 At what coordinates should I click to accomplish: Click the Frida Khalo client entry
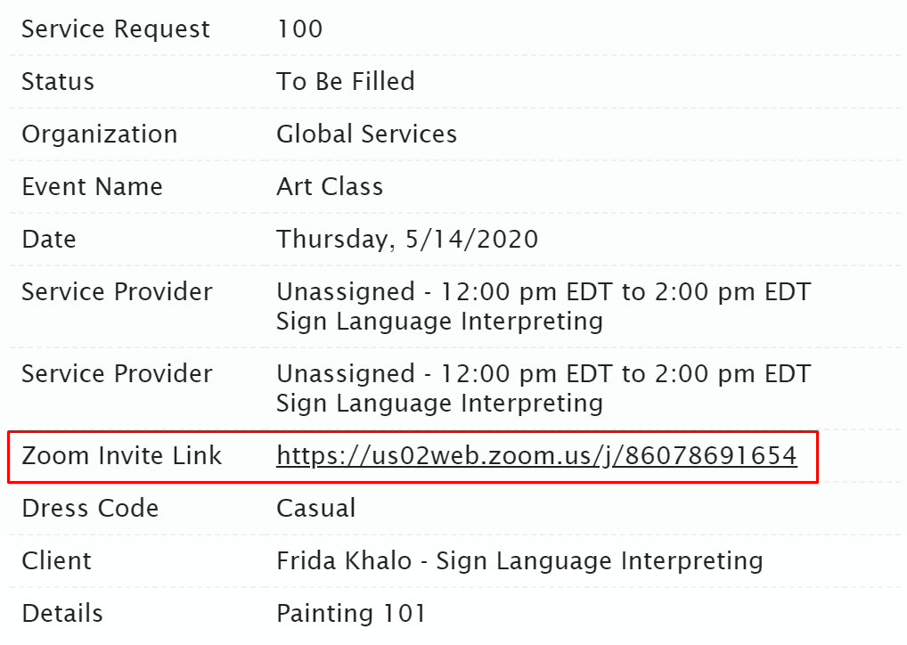tap(519, 561)
